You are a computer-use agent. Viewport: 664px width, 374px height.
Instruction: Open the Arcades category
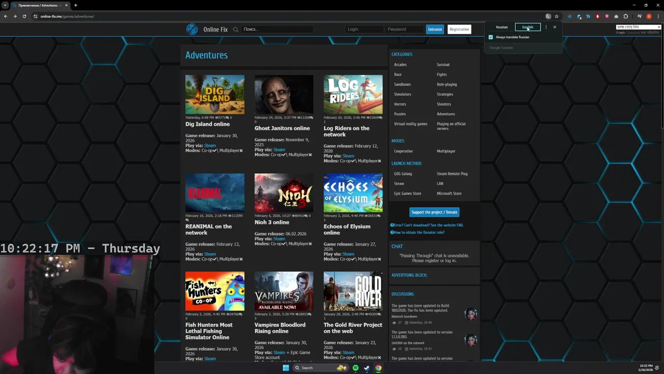click(400, 64)
